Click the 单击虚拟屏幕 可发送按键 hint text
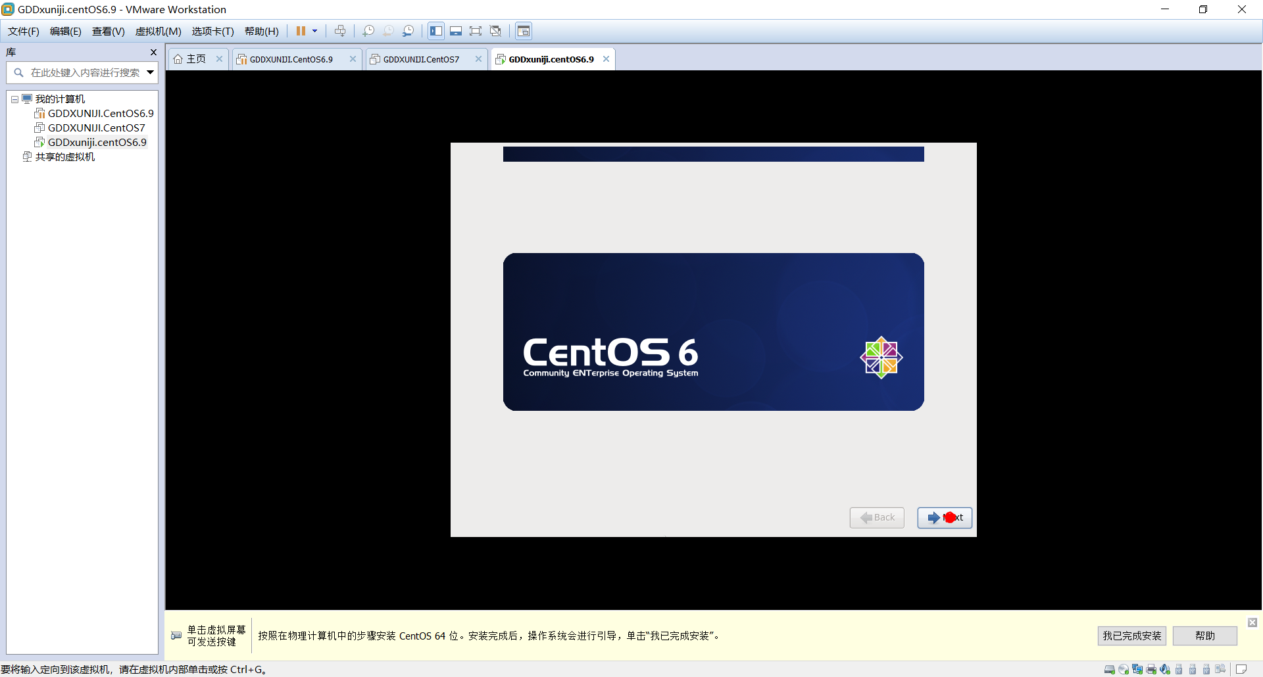Screen dimensions: 1263x677 click(x=216, y=636)
